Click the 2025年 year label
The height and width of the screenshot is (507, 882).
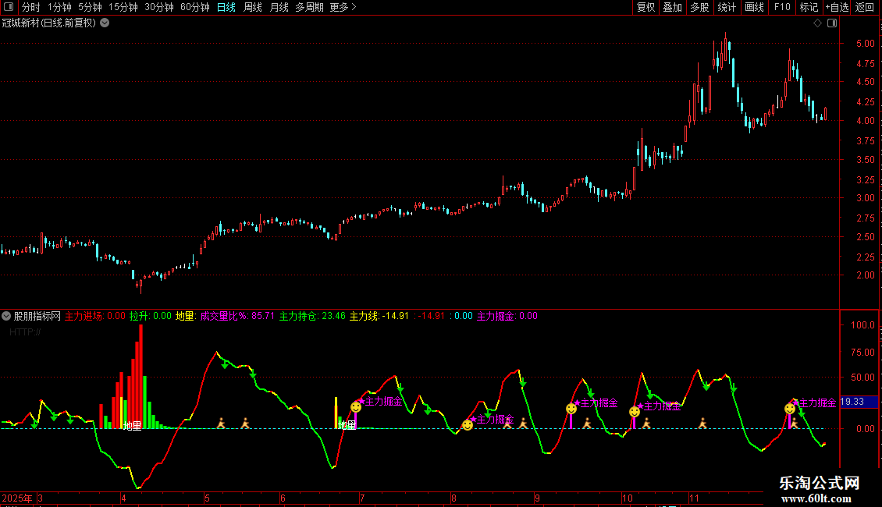coord(17,498)
